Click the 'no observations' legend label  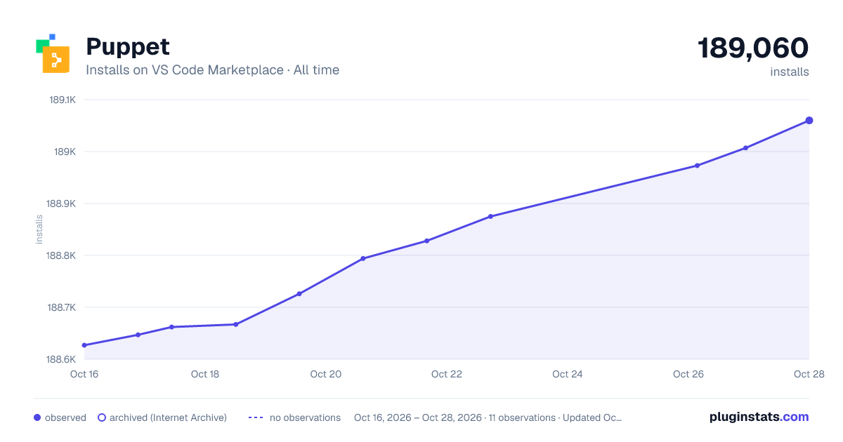pos(305,417)
